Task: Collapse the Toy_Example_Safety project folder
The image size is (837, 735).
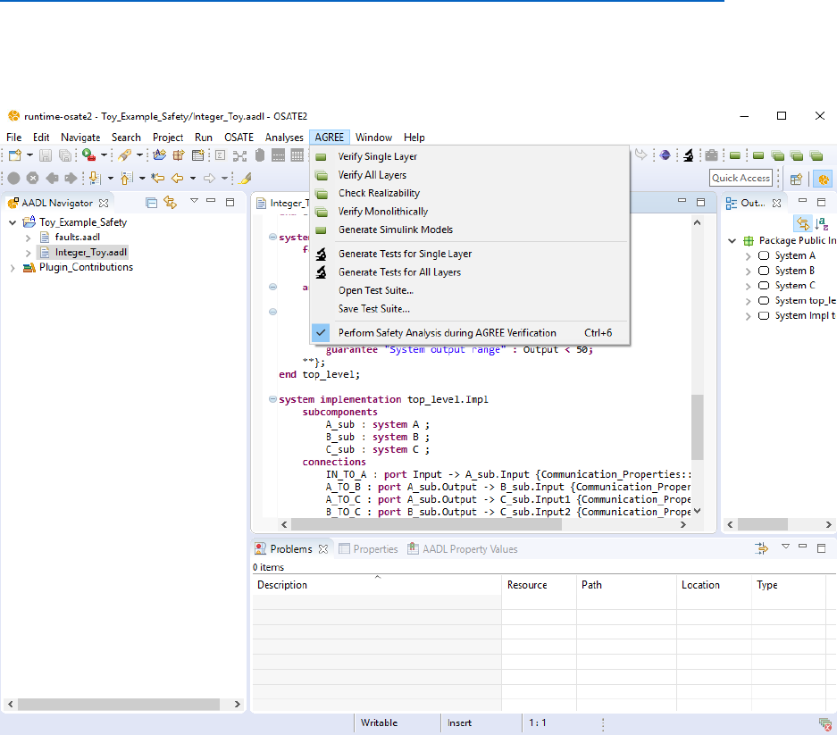Action: (x=13, y=222)
